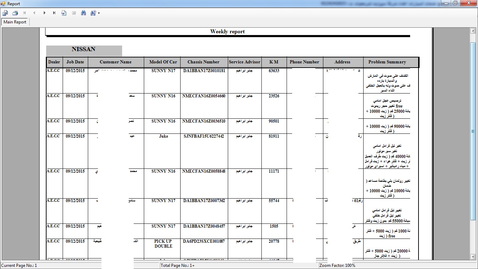
Task: Minimize the Report window
Action: (445, 3)
